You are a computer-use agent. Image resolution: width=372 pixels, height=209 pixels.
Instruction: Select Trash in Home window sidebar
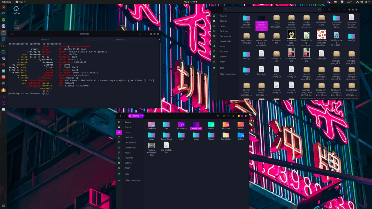tap(127, 168)
